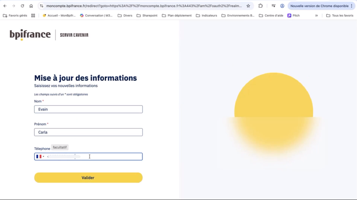Open the Tous les favoris folder
The width and height of the screenshot is (357, 200).
coord(340,16)
